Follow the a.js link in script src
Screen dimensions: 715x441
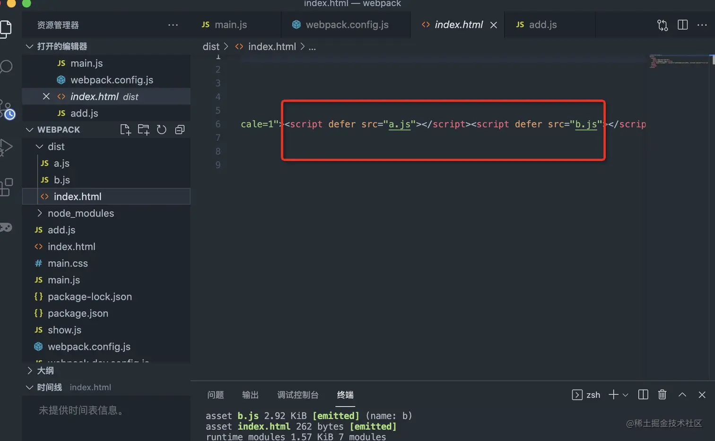click(x=399, y=124)
